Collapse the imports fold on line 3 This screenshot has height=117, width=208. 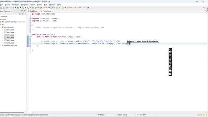click(x=31, y=19)
